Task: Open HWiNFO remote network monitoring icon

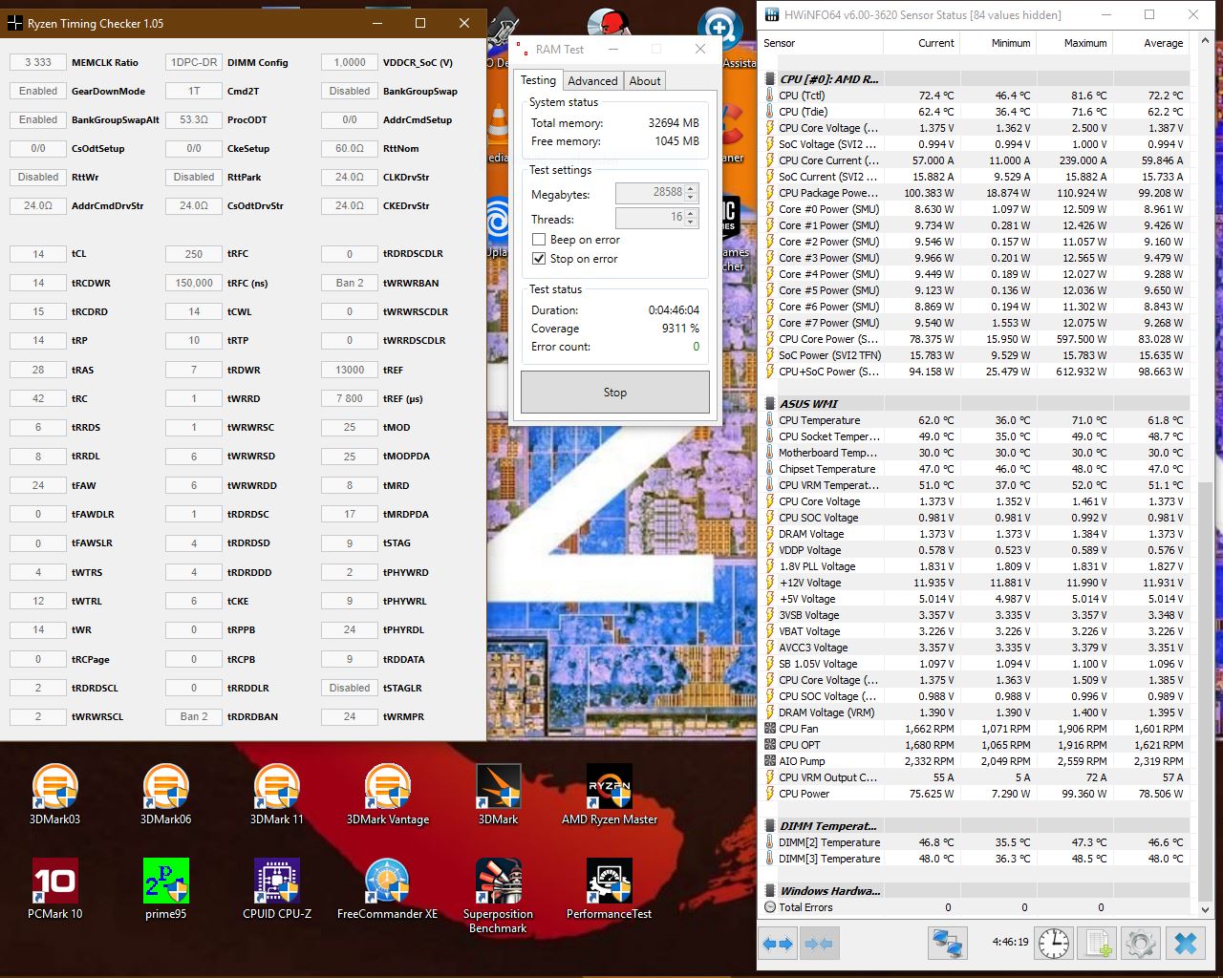Action: click(x=948, y=944)
